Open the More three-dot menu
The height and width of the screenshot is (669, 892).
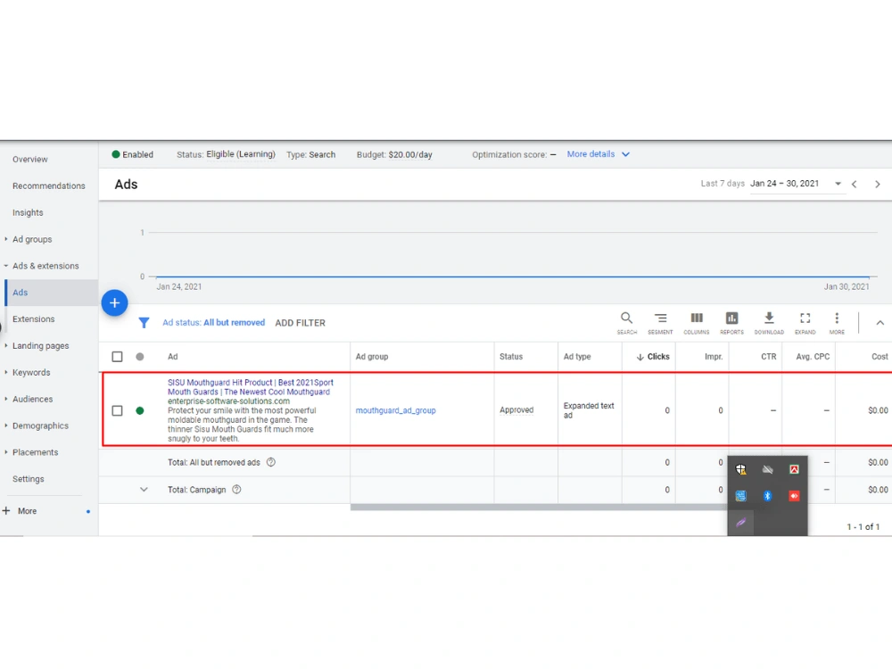[x=837, y=323]
